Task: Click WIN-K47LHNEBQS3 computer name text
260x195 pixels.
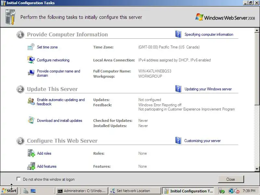Action: point(155,71)
